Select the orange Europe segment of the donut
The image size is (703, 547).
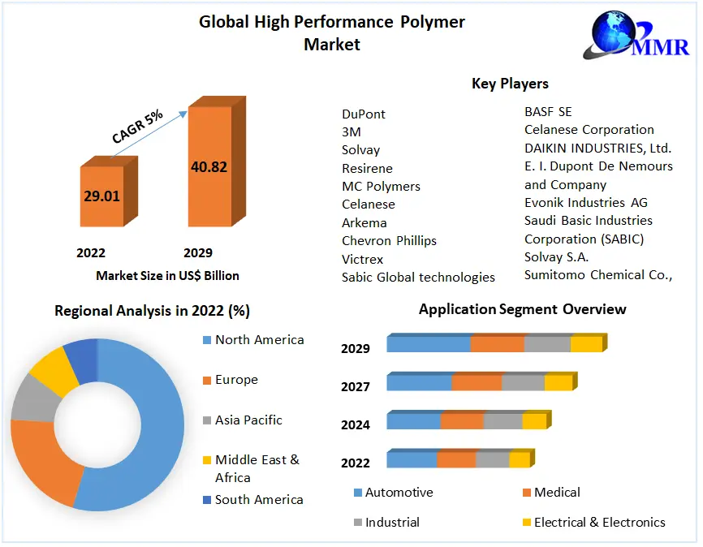[x=42, y=463]
